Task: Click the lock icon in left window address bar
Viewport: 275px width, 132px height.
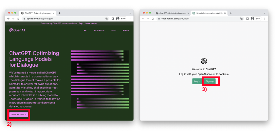Action: click(x=24, y=19)
